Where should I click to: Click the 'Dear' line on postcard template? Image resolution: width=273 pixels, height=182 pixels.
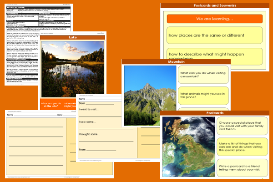(96, 103)
